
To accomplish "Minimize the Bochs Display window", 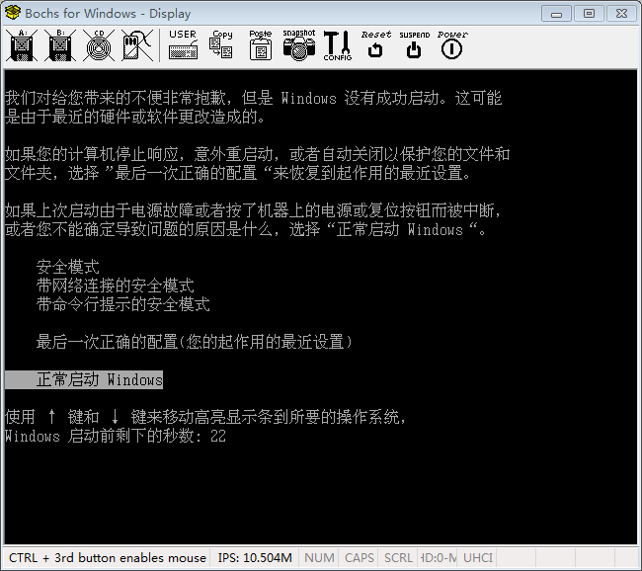I will [x=556, y=14].
